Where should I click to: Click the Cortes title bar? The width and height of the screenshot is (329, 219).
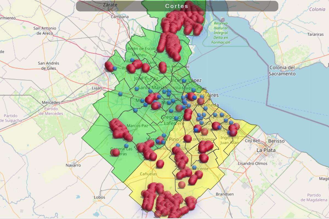[177, 6]
